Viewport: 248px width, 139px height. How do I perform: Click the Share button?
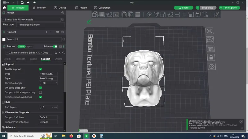pyautogui.click(x=184, y=8)
